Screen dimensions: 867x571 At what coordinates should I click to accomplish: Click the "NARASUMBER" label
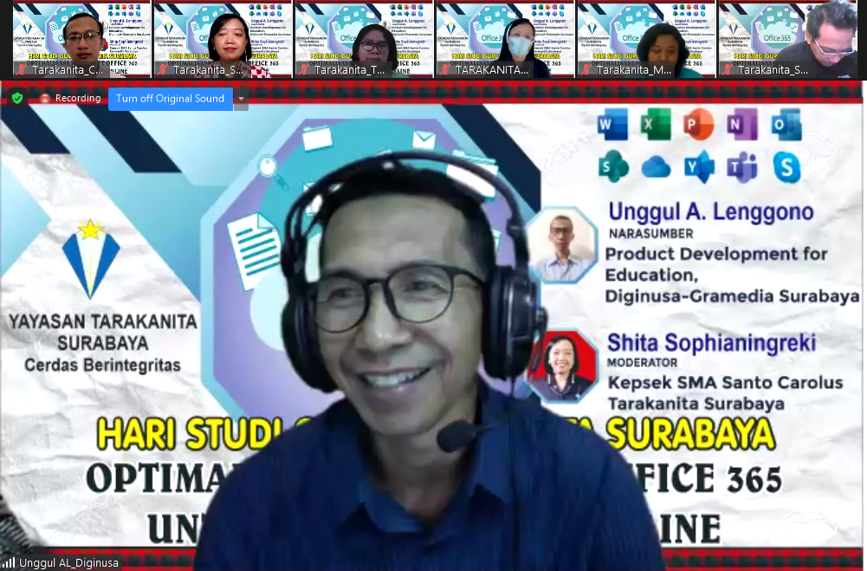coord(650,233)
